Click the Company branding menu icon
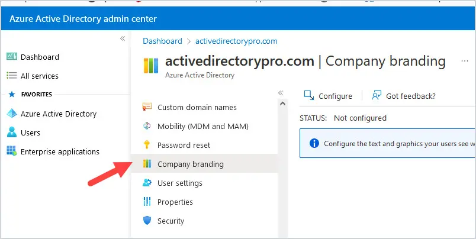Image resolution: width=476 pixels, height=239 pixels. (147, 164)
